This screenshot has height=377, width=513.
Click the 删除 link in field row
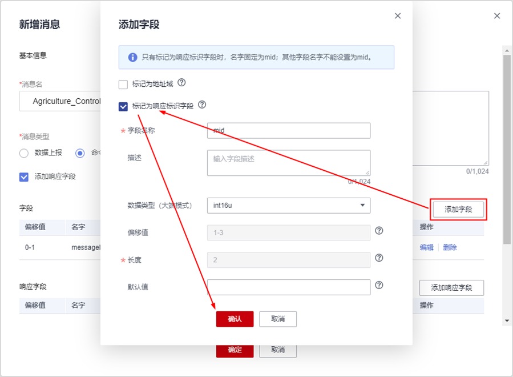(450, 247)
